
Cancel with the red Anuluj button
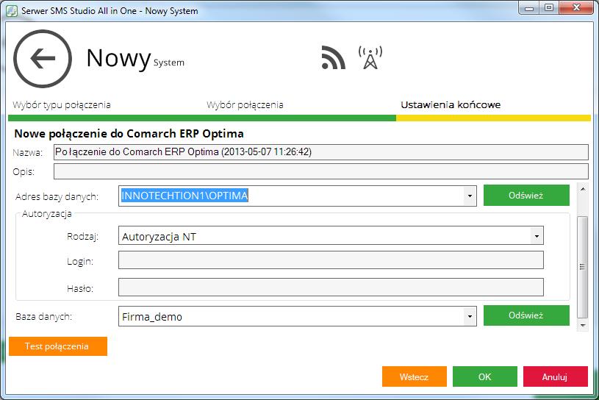tap(555, 376)
